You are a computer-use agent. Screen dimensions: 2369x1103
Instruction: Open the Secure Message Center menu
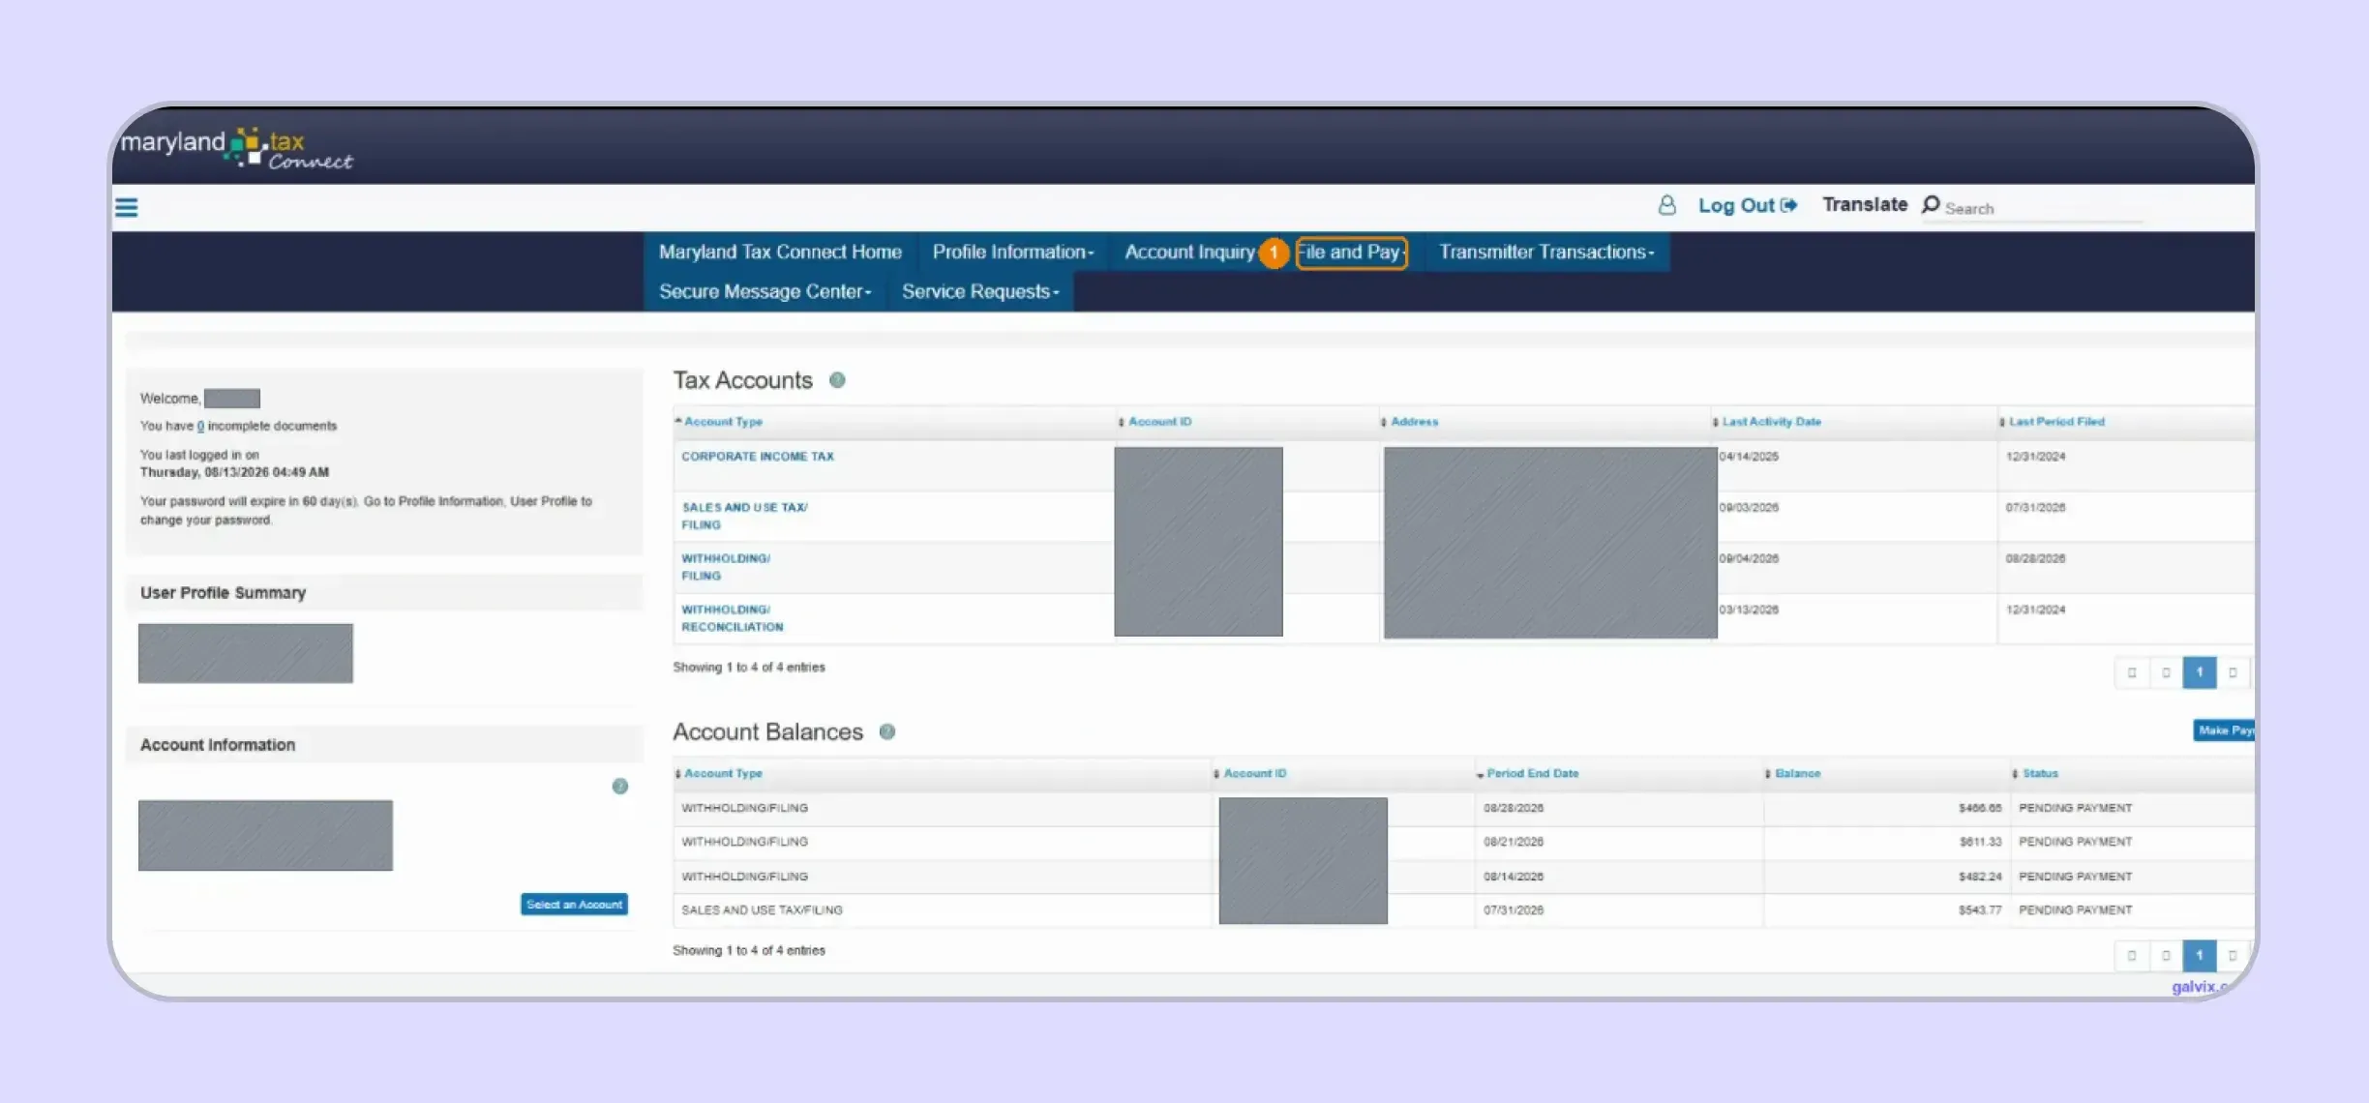(765, 292)
